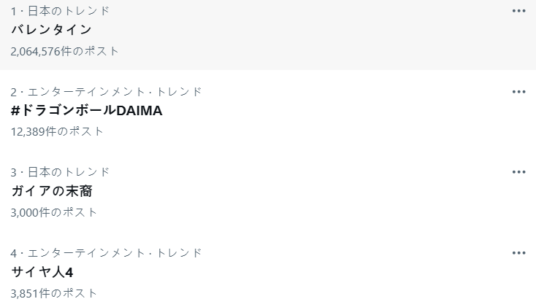Screen dimensions: 536x307
Task: Click the 12,389件のポスト count
Action: pyautogui.click(x=57, y=131)
